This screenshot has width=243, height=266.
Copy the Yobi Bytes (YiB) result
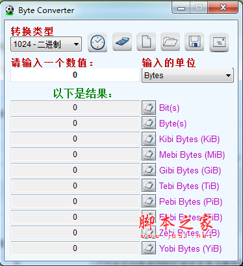coord(149,248)
